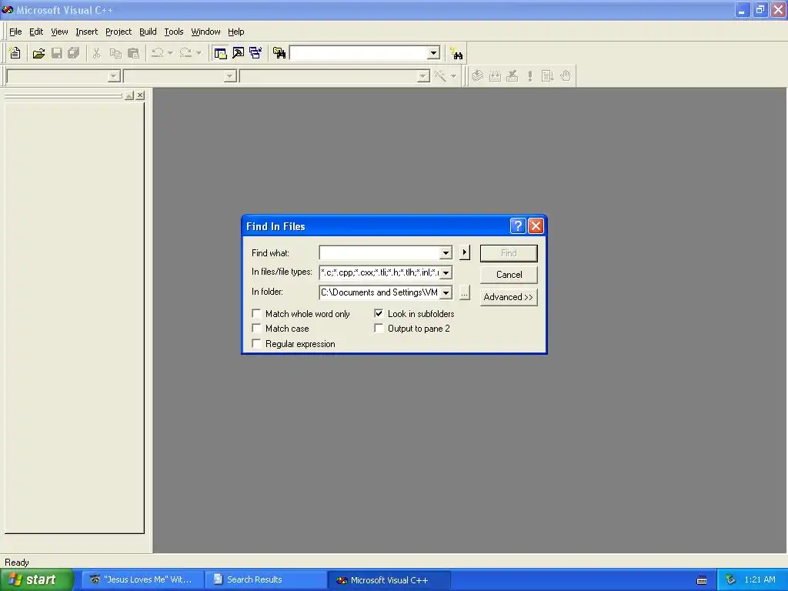Click the Insert Breakpoint hand icon
788x591 pixels.
pos(566,76)
